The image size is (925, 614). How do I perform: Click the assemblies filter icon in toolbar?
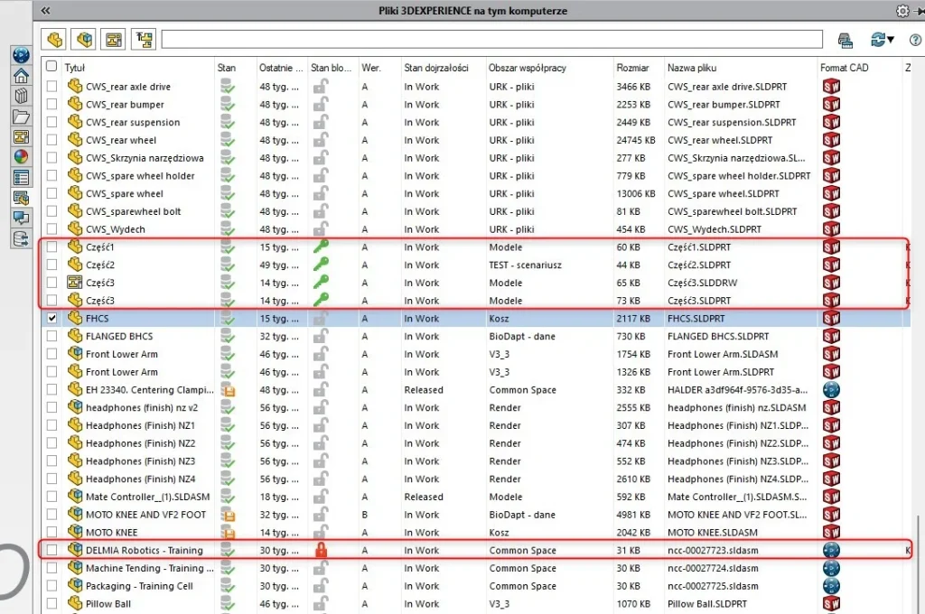(84, 40)
